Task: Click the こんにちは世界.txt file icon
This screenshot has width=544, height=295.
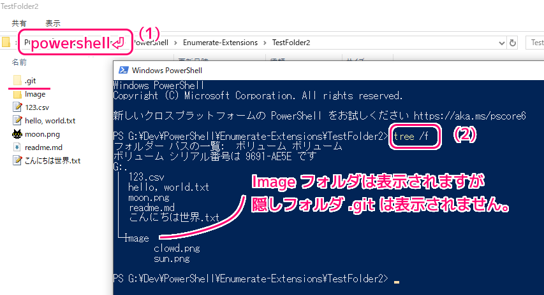Action: 17,160
